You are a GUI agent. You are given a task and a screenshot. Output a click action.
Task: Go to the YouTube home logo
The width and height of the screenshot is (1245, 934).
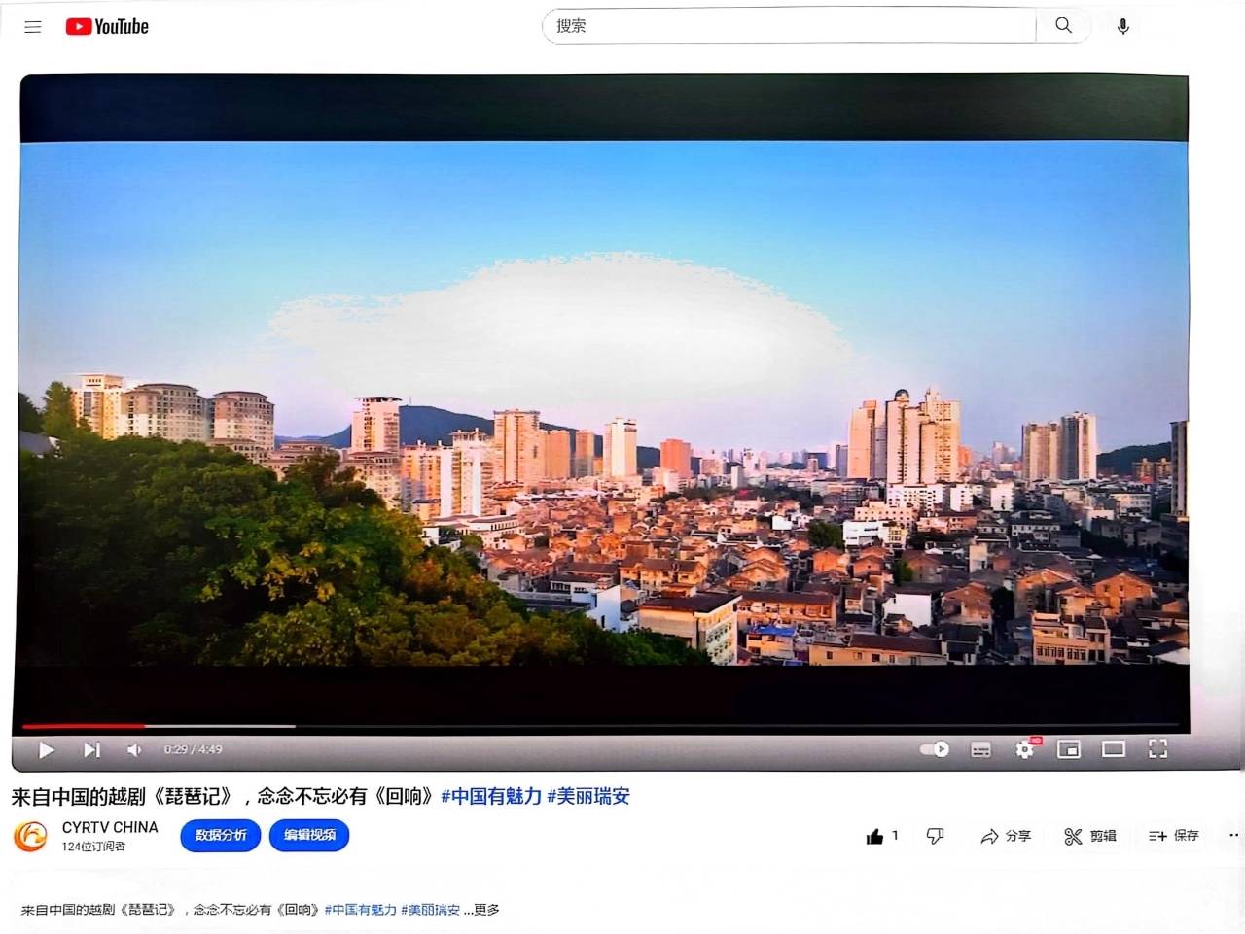click(x=107, y=27)
